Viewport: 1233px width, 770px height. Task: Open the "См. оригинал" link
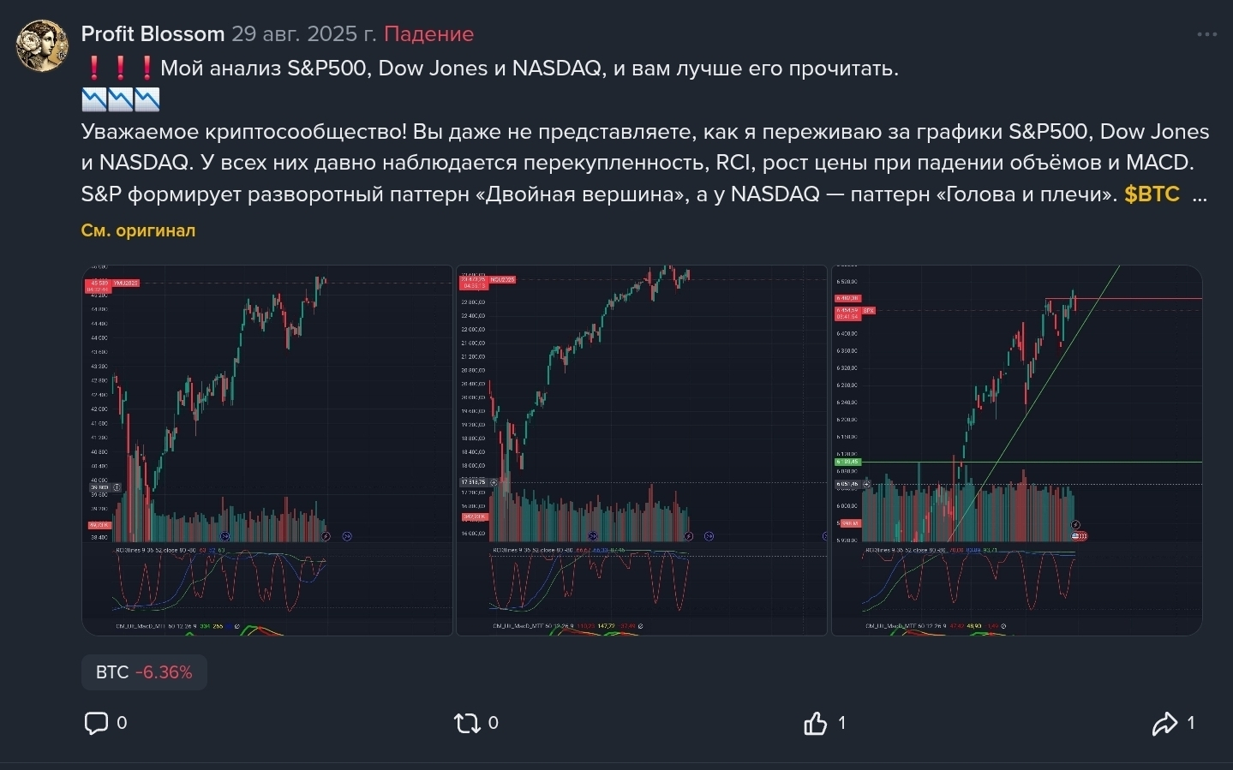coord(138,230)
